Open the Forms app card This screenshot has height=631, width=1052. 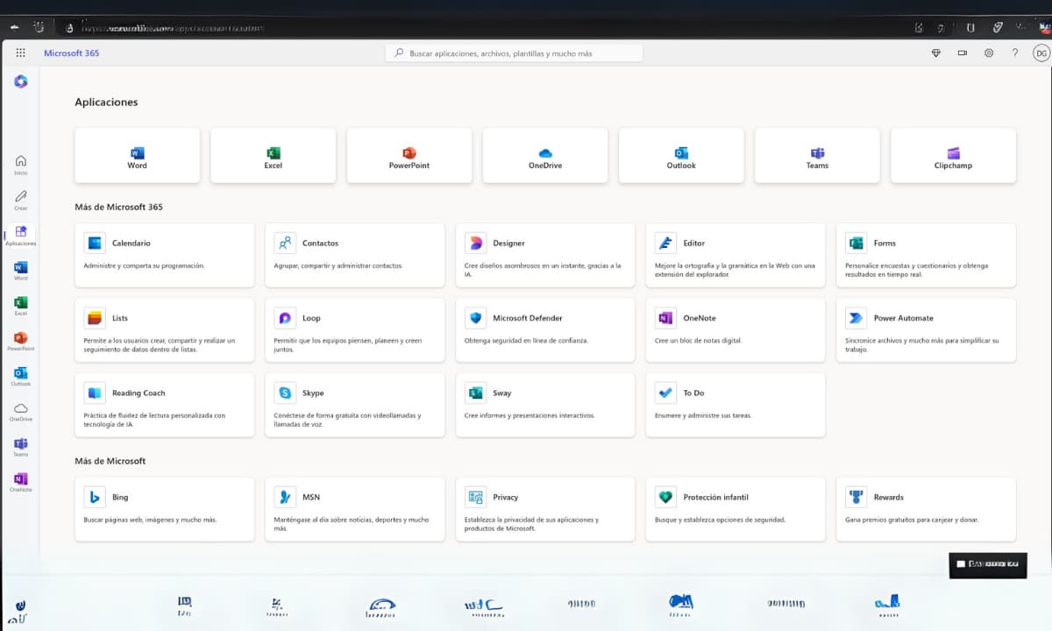coord(927,255)
